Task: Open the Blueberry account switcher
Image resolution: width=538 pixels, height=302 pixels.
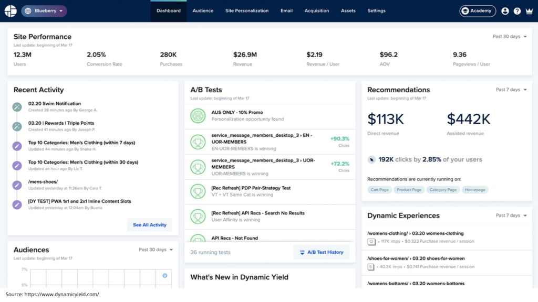Action: point(44,10)
